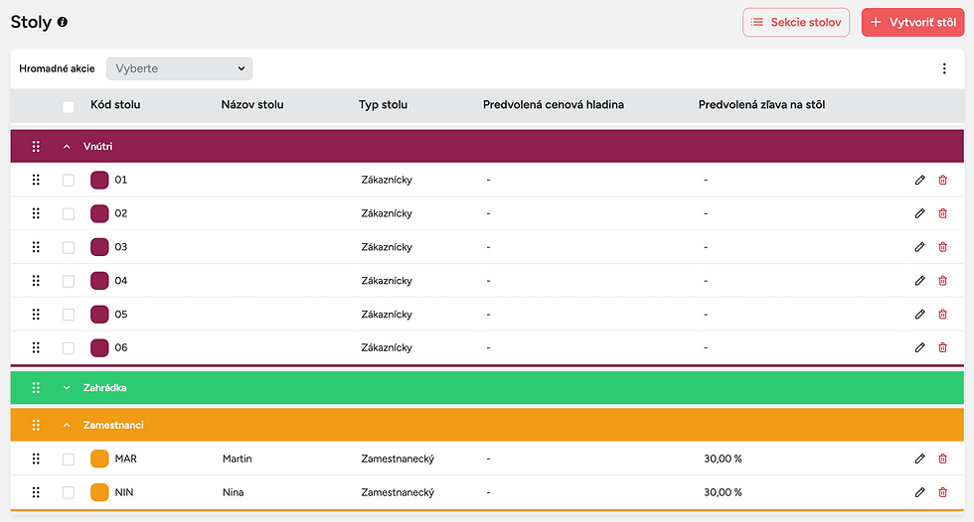Delete table 05 with trash icon
The height and width of the screenshot is (522, 974).
point(942,315)
